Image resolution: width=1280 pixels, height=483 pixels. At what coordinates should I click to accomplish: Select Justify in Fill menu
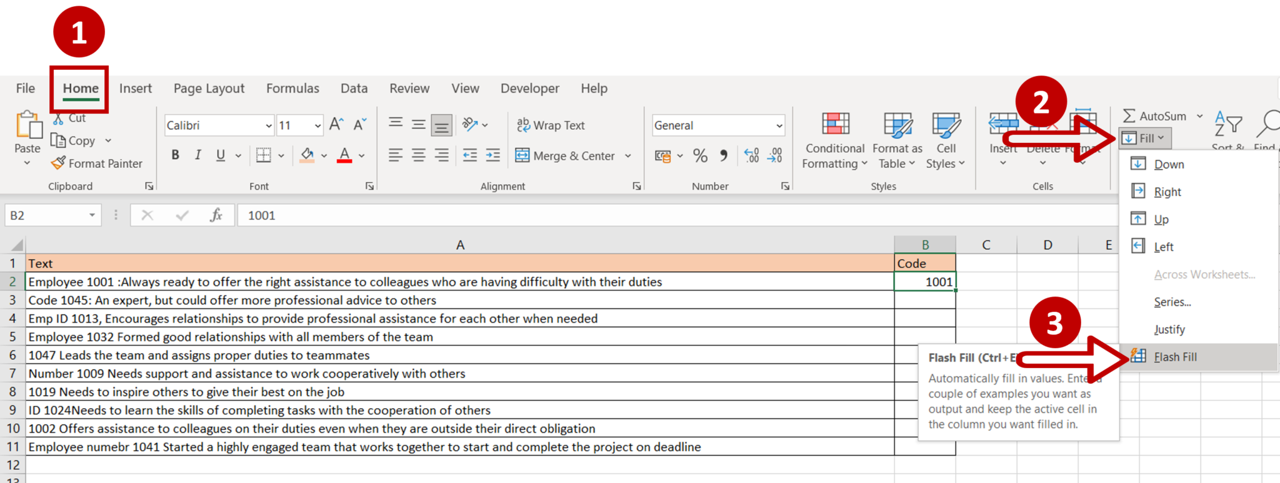tap(1198, 329)
